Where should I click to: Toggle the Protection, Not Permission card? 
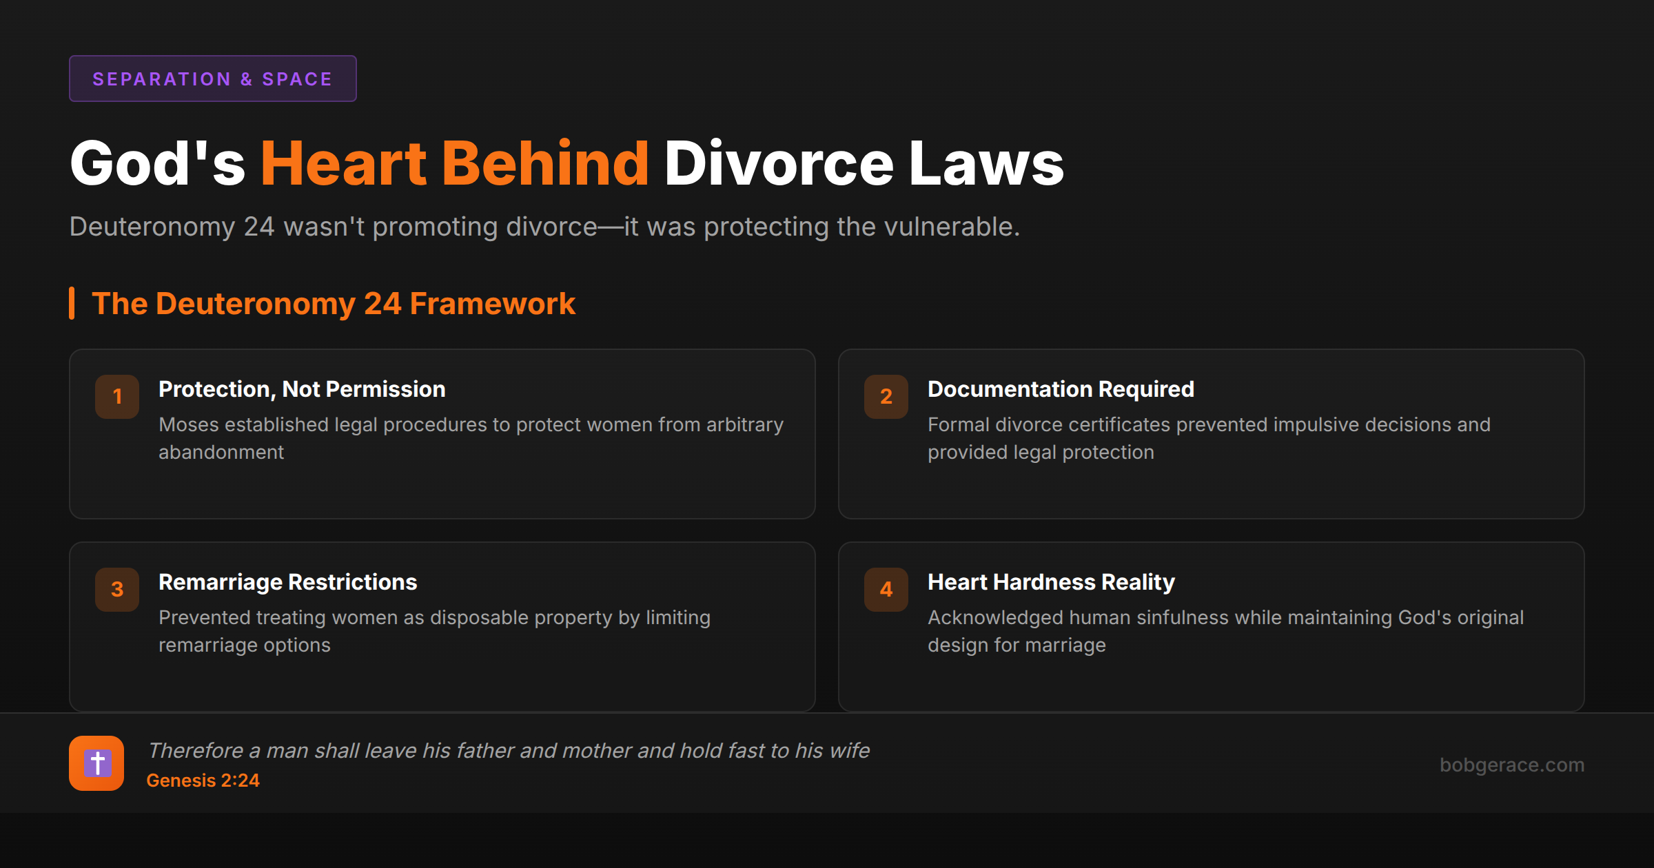pos(441,434)
